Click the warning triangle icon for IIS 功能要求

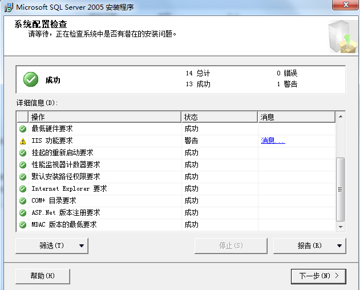[x=23, y=141]
